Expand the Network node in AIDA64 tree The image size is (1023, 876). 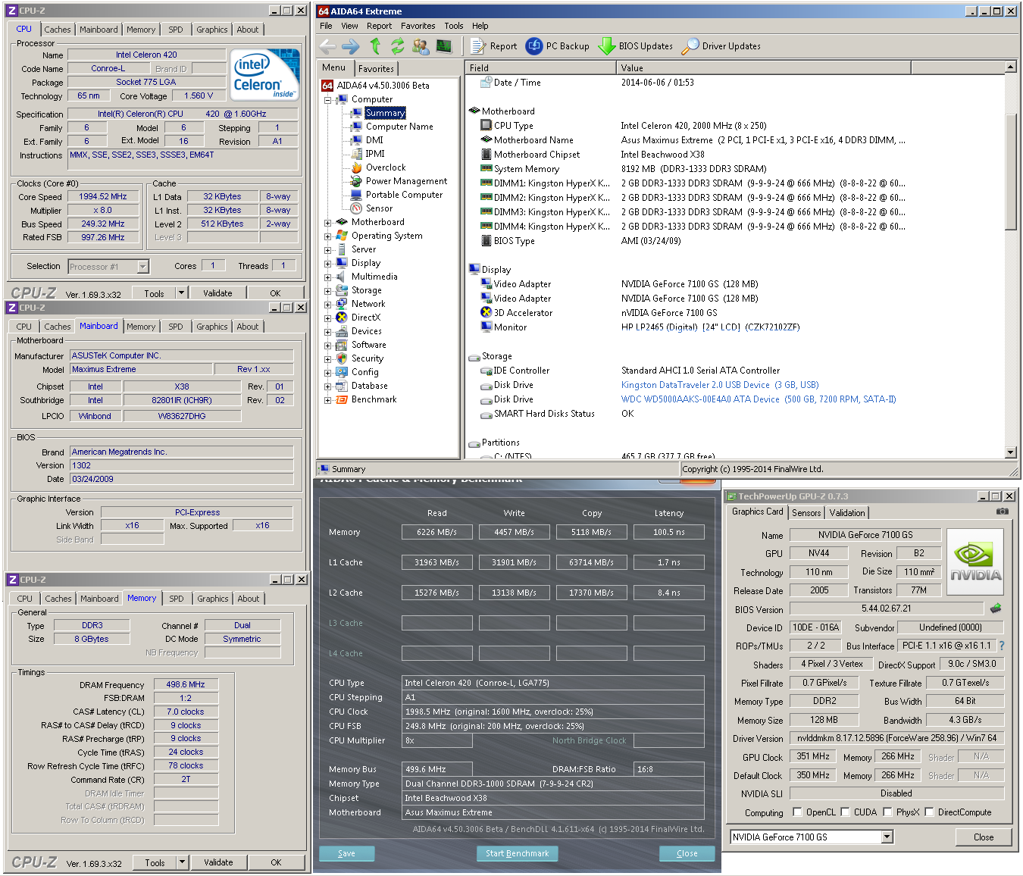[327, 305]
